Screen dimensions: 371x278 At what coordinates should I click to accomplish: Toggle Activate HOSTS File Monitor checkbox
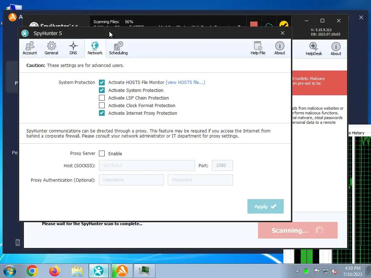pyautogui.click(x=102, y=82)
